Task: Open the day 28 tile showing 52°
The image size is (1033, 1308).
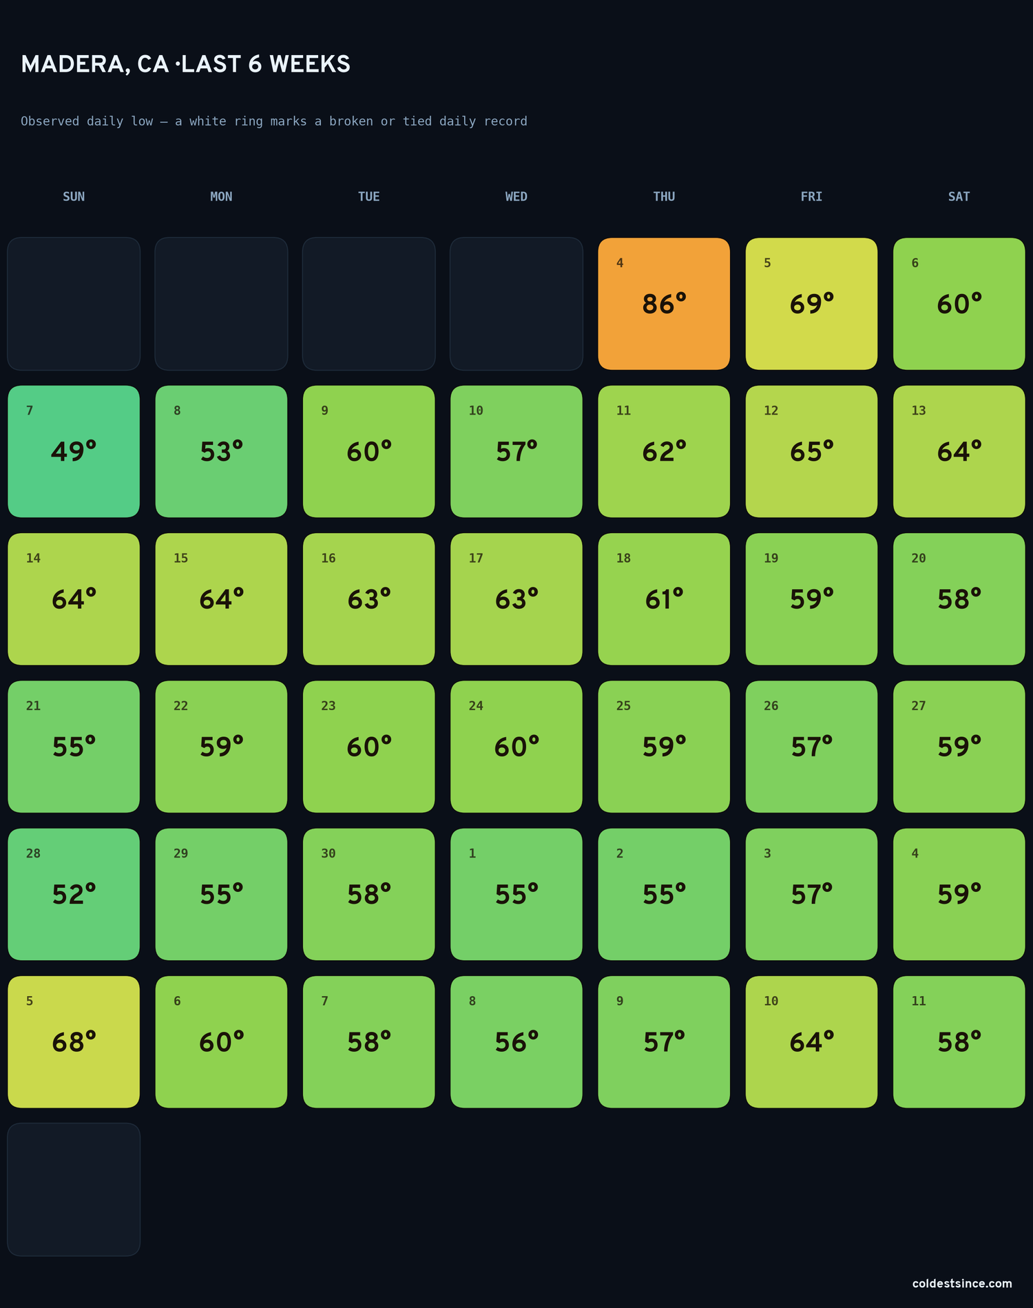Action: [x=74, y=894]
